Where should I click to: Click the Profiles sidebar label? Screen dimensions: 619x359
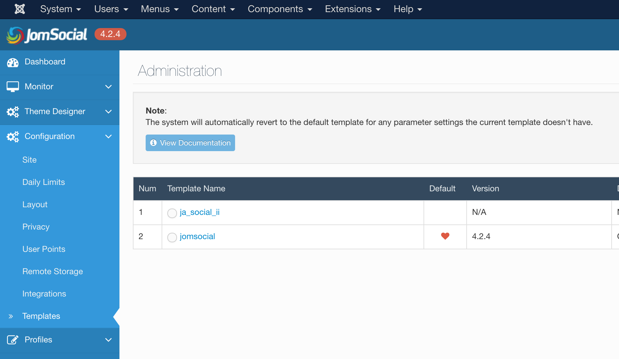(38, 340)
